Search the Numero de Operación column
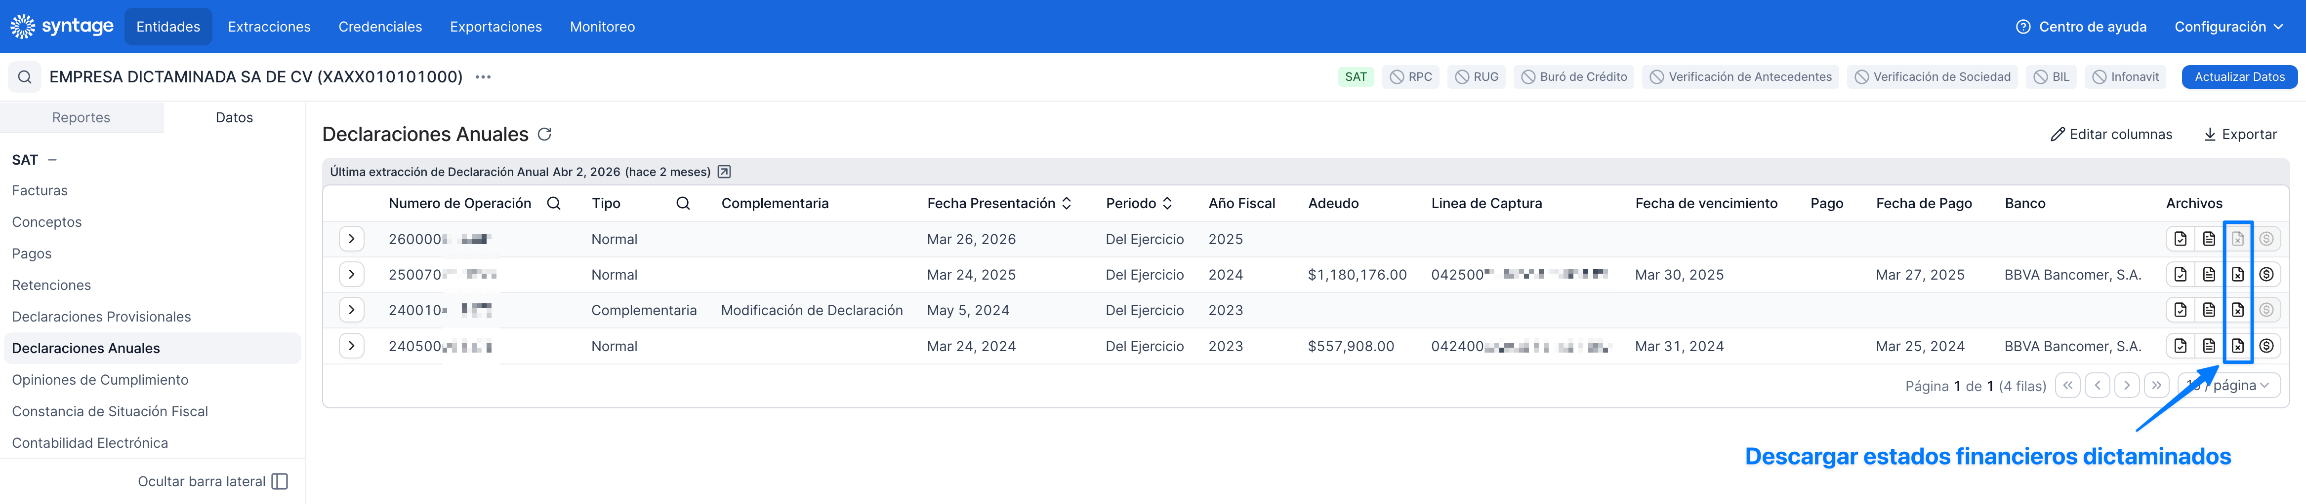This screenshot has width=2306, height=504. (x=554, y=203)
